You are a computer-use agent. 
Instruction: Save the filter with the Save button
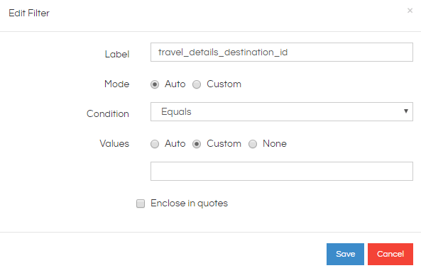[345, 254]
